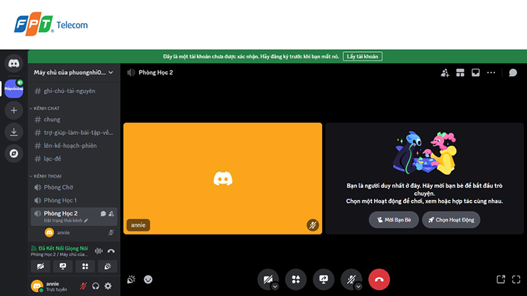
Task: Enter fullscreen using the bottom-right icon
Action: tap(516, 279)
